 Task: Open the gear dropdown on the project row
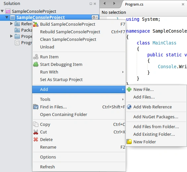coord(95,17)
